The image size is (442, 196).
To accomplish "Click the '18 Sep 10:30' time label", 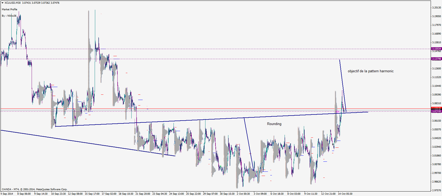I will [x=126, y=194].
